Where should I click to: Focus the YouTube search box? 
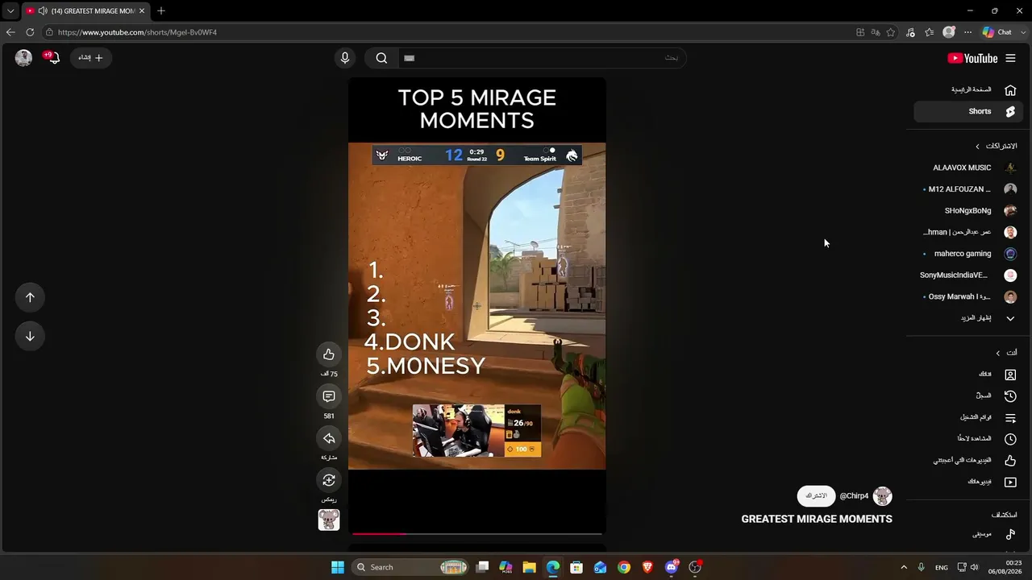click(540, 58)
